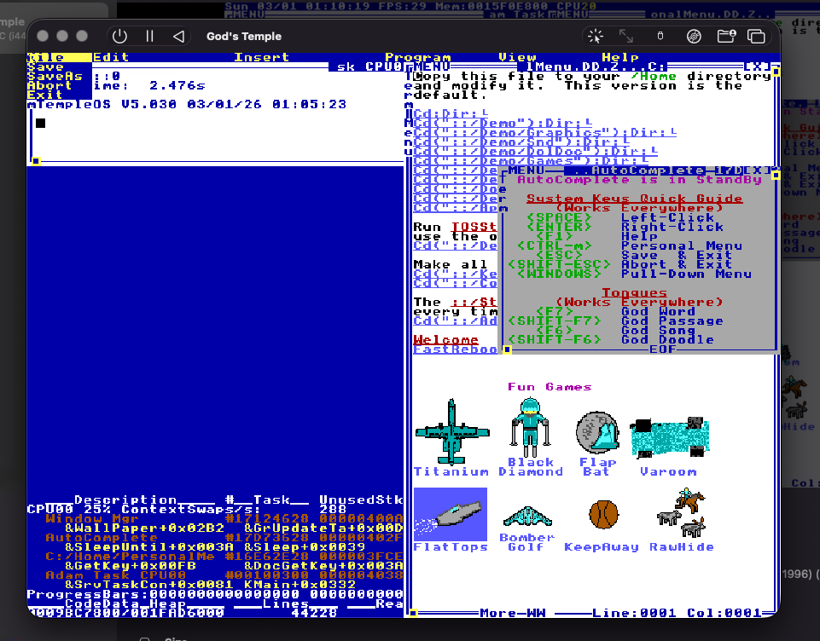Start the Flap Bat game icon
The width and height of the screenshot is (820, 641).
coord(596,430)
